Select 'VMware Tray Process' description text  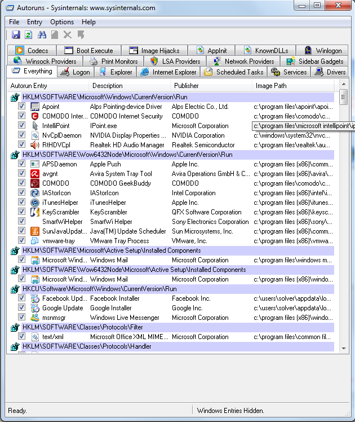(x=119, y=241)
